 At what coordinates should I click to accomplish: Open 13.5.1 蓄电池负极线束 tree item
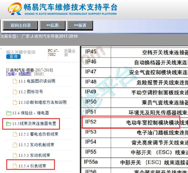pos(38,134)
